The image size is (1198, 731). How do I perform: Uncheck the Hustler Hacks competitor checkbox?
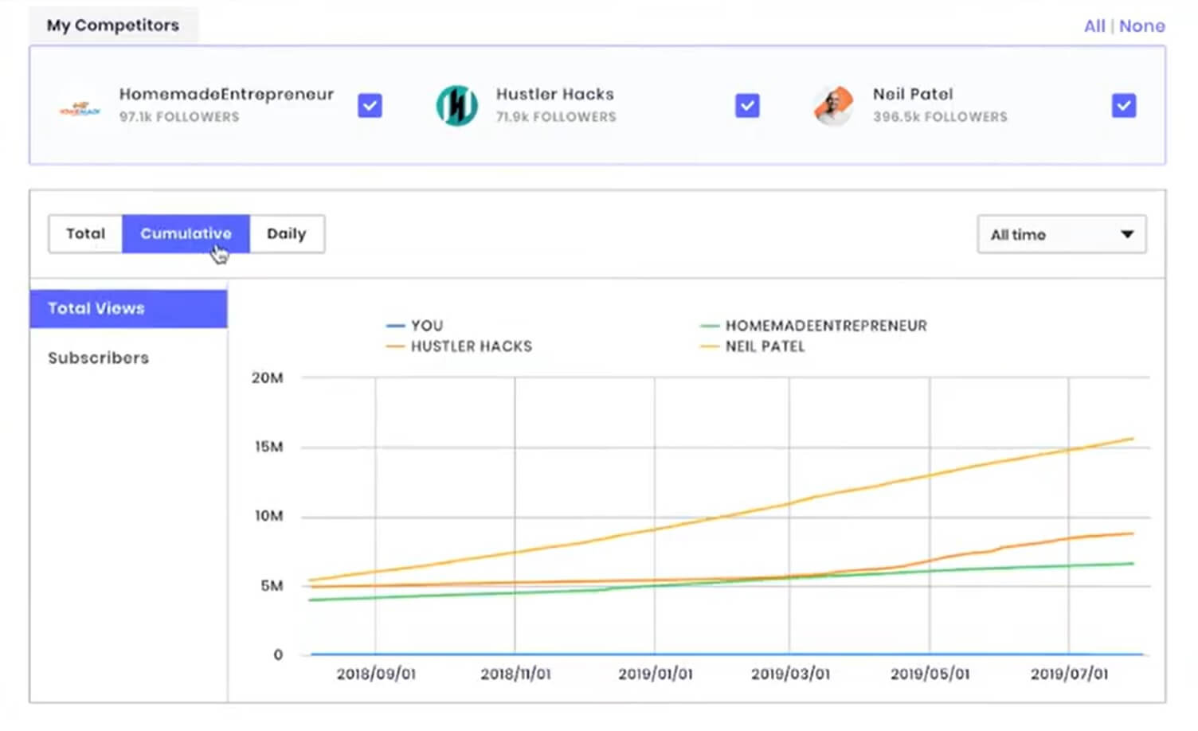click(x=746, y=105)
